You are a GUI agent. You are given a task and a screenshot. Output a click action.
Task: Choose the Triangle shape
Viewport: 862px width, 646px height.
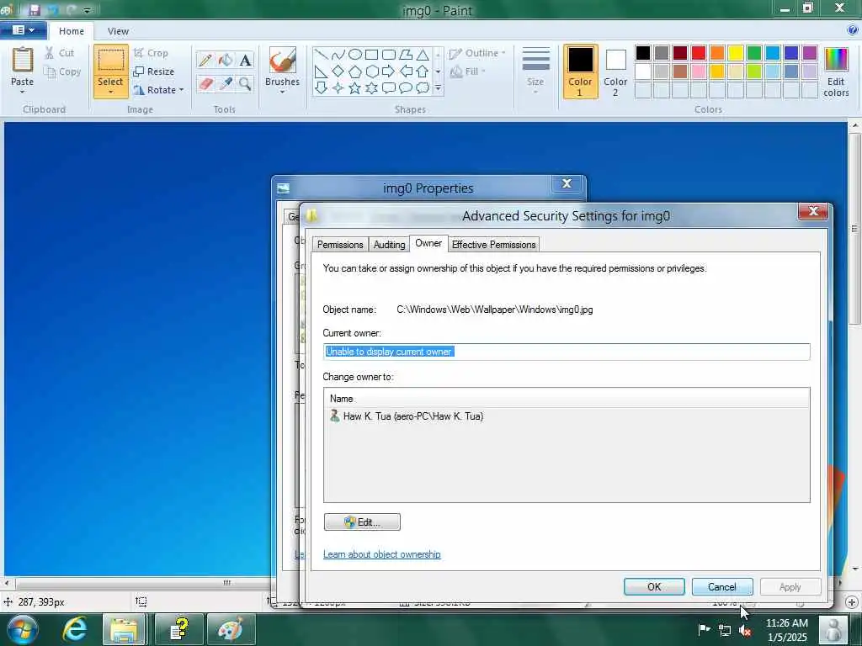pos(423,55)
